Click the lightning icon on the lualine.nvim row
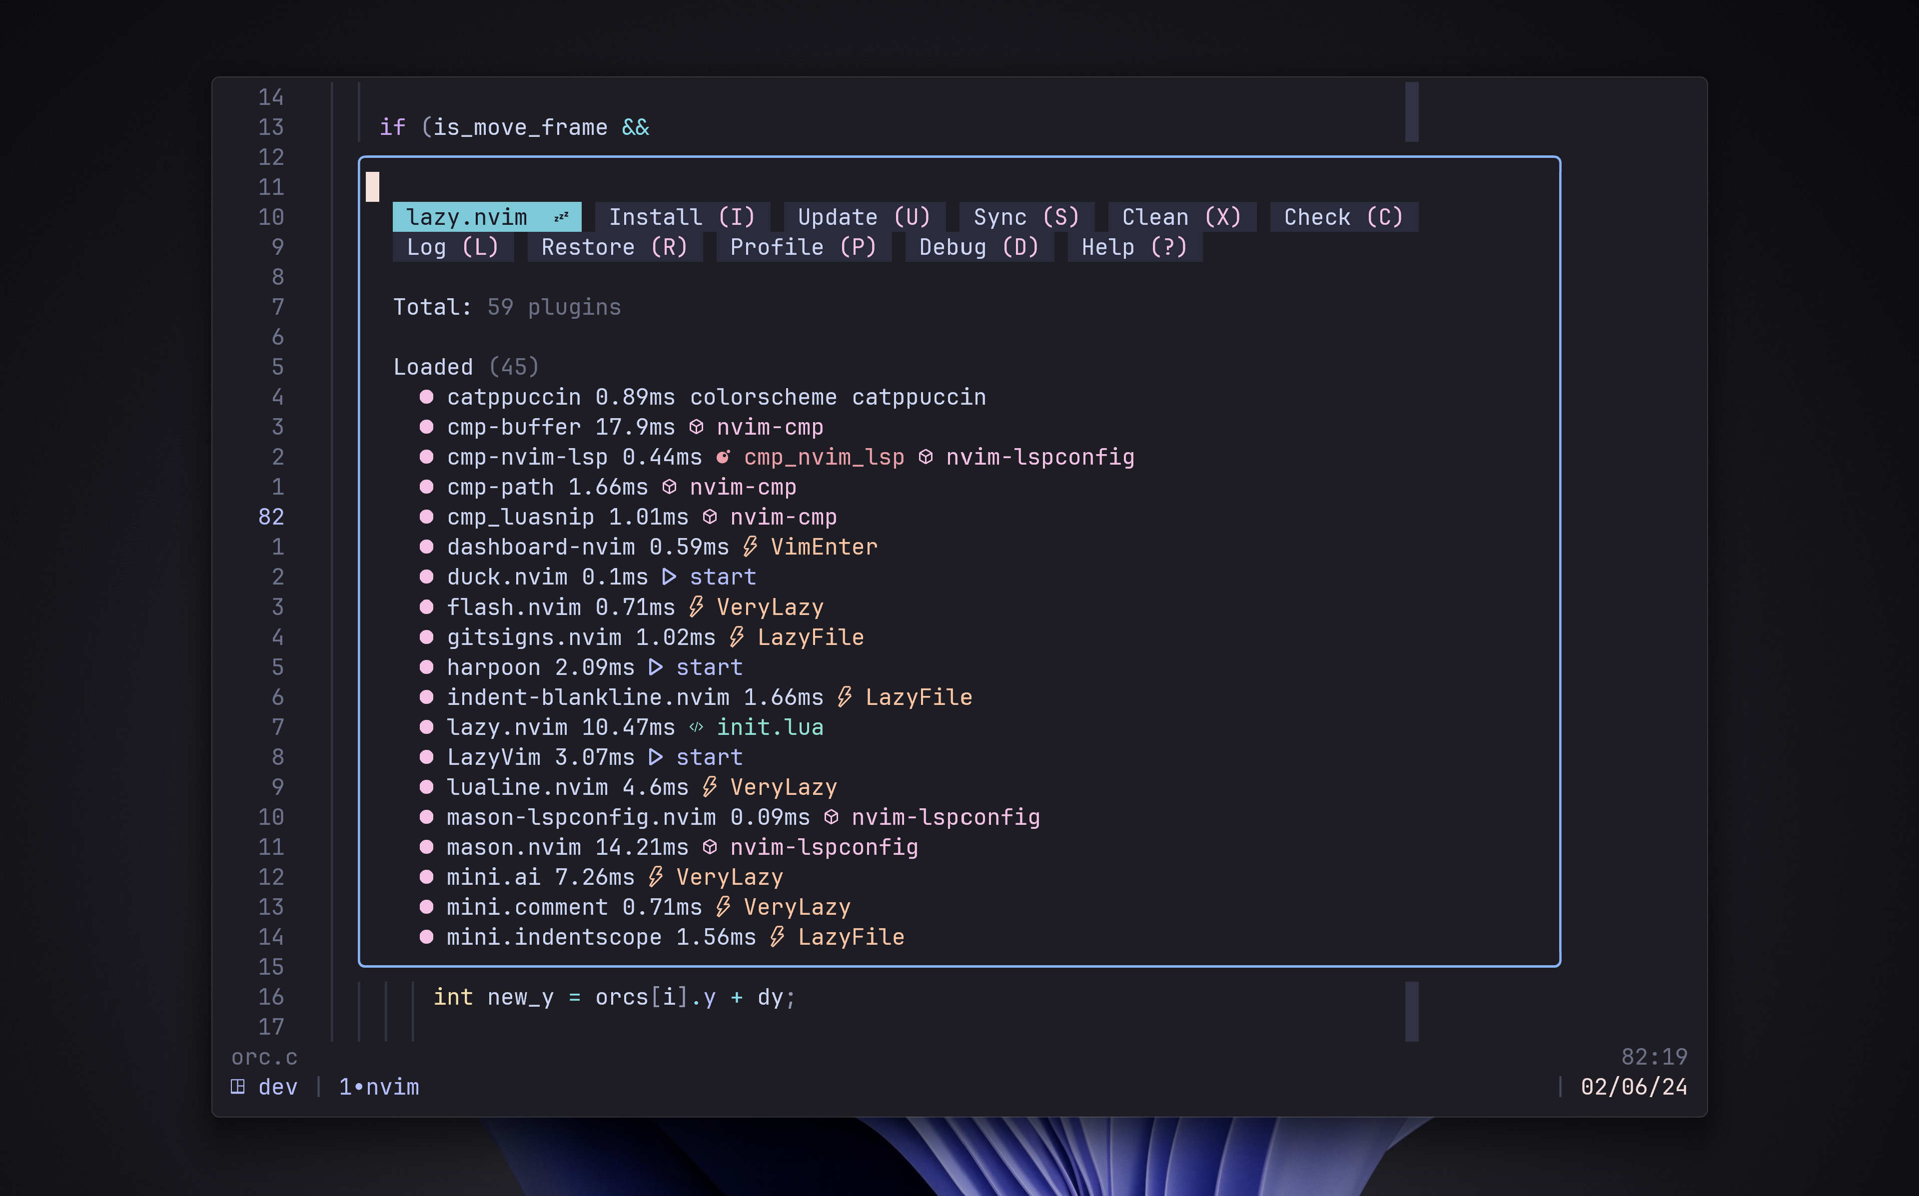The image size is (1919, 1196). (710, 787)
